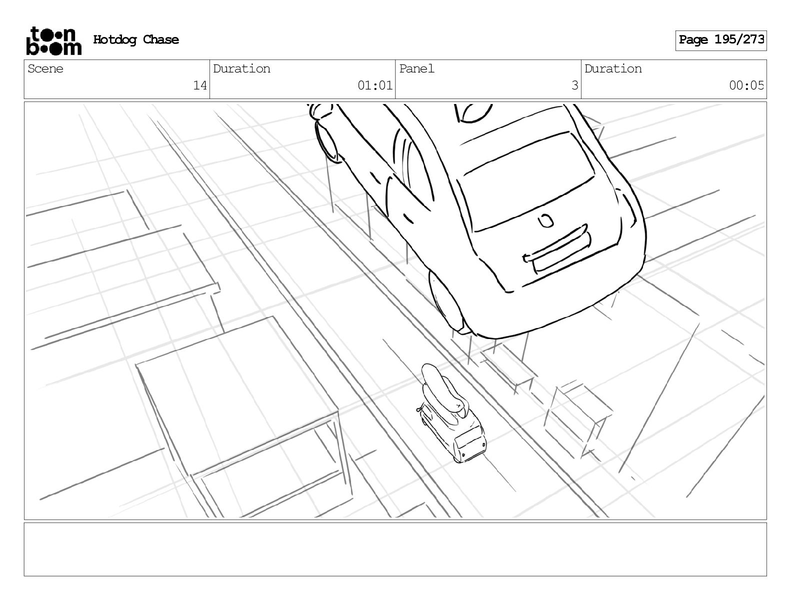Select the Duration label paired with 01:01
This screenshot has width=792, height=612.
(x=242, y=69)
